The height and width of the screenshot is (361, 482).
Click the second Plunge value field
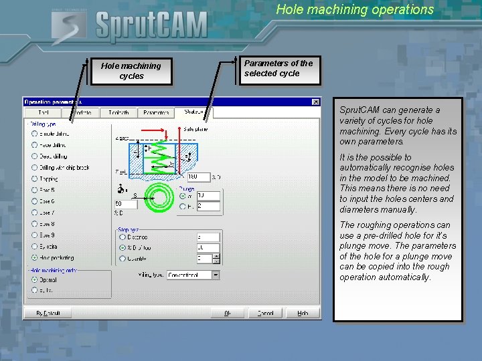(208, 206)
